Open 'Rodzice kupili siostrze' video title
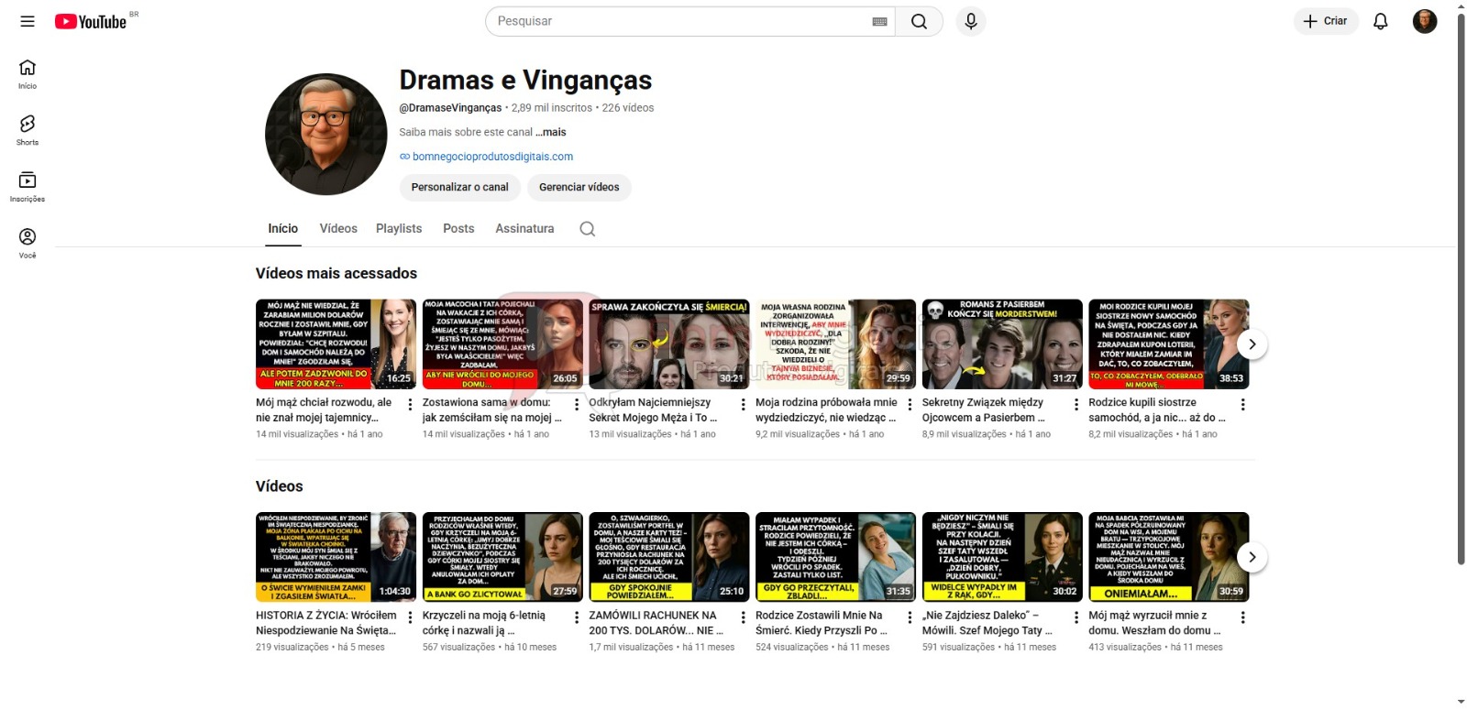The width and height of the screenshot is (1467, 709). pos(1157,409)
